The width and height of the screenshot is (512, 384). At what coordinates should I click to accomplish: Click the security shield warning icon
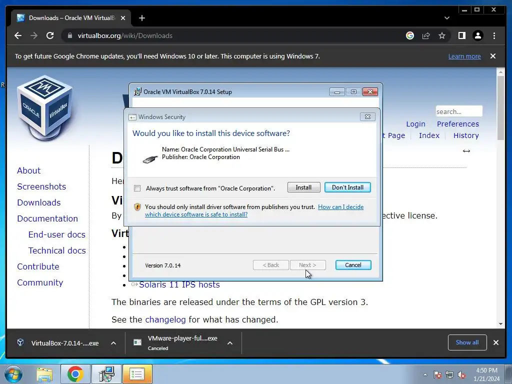pos(137,207)
